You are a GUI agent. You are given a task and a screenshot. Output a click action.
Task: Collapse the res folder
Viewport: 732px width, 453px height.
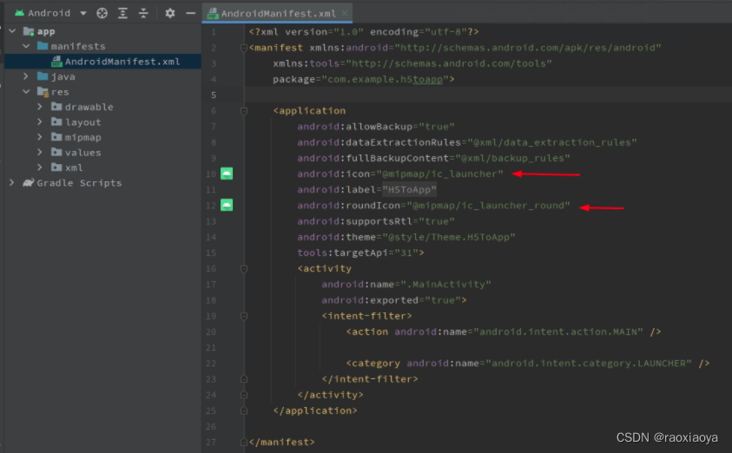coord(26,91)
